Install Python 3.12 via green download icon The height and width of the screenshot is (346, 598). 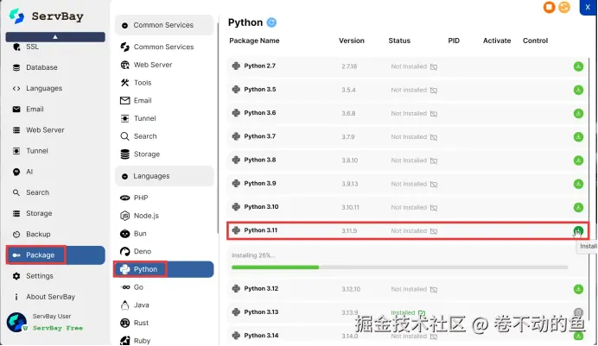(578, 289)
